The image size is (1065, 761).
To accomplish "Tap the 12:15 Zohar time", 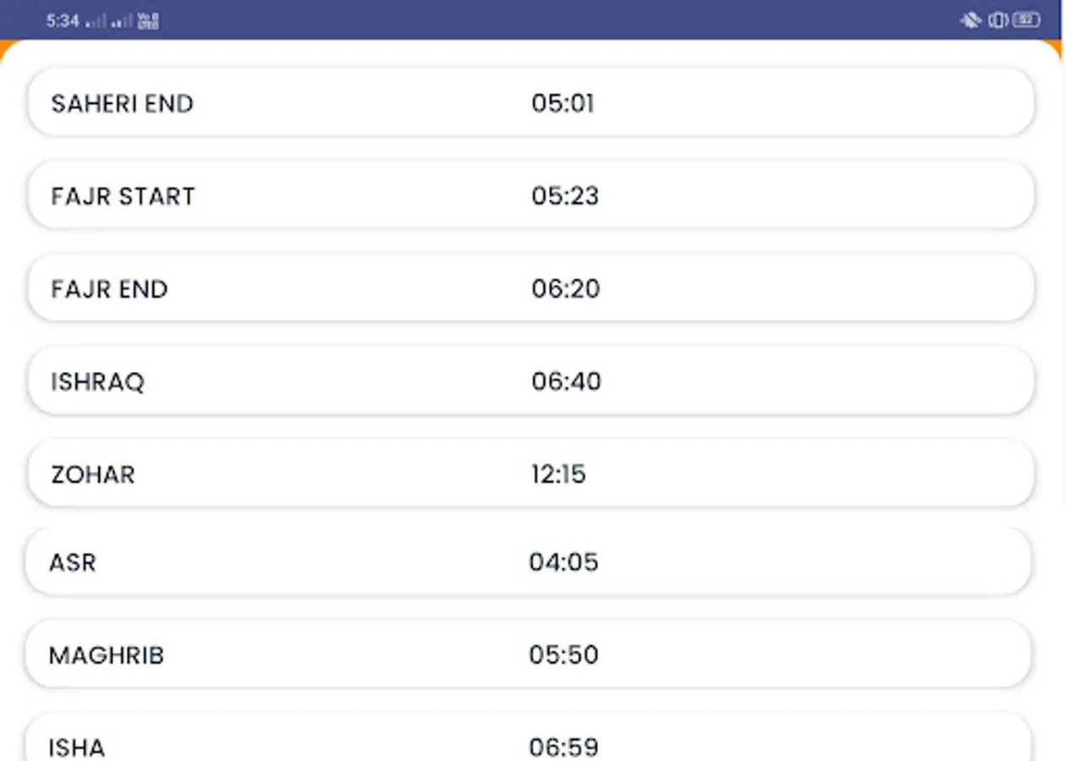I will (x=558, y=474).
